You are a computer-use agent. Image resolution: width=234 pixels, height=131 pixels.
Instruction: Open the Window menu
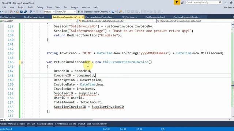coord(86,7)
